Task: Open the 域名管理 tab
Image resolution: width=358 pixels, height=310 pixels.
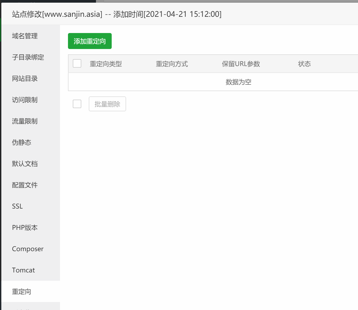Action: click(31, 36)
